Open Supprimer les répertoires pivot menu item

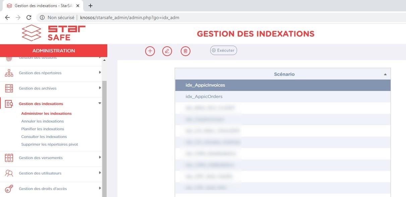point(49,144)
